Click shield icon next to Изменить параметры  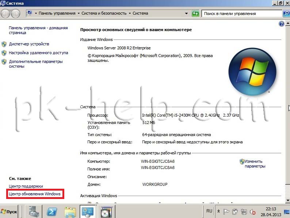click(x=242, y=162)
